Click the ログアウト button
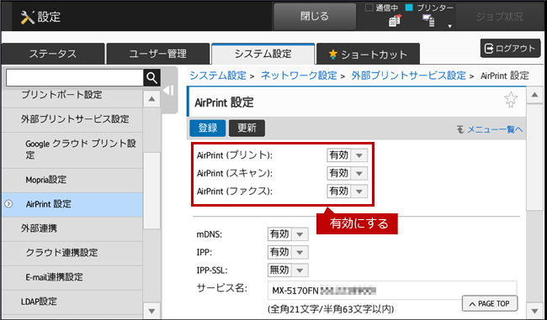 [510, 49]
